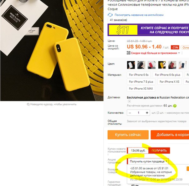
Task: Select the black case color thumbnail
Action: point(141,65)
